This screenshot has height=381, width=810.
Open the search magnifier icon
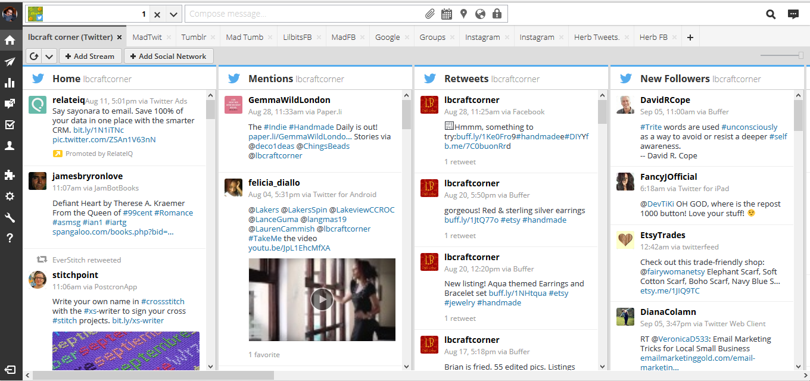[x=771, y=14]
